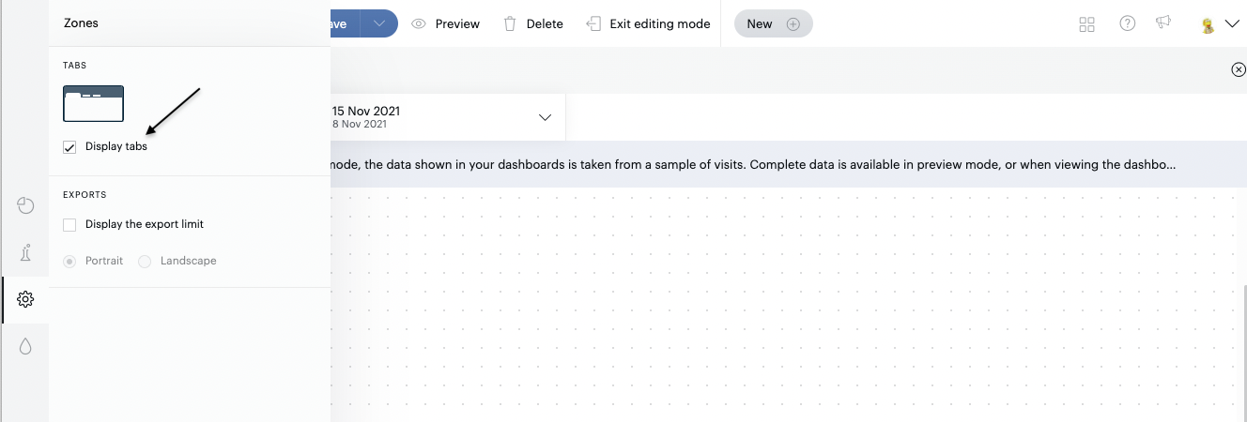
Task: Expand the user profile menu
Action: tap(1232, 24)
